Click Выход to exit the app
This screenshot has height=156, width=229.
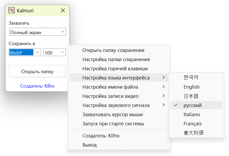click(x=90, y=145)
